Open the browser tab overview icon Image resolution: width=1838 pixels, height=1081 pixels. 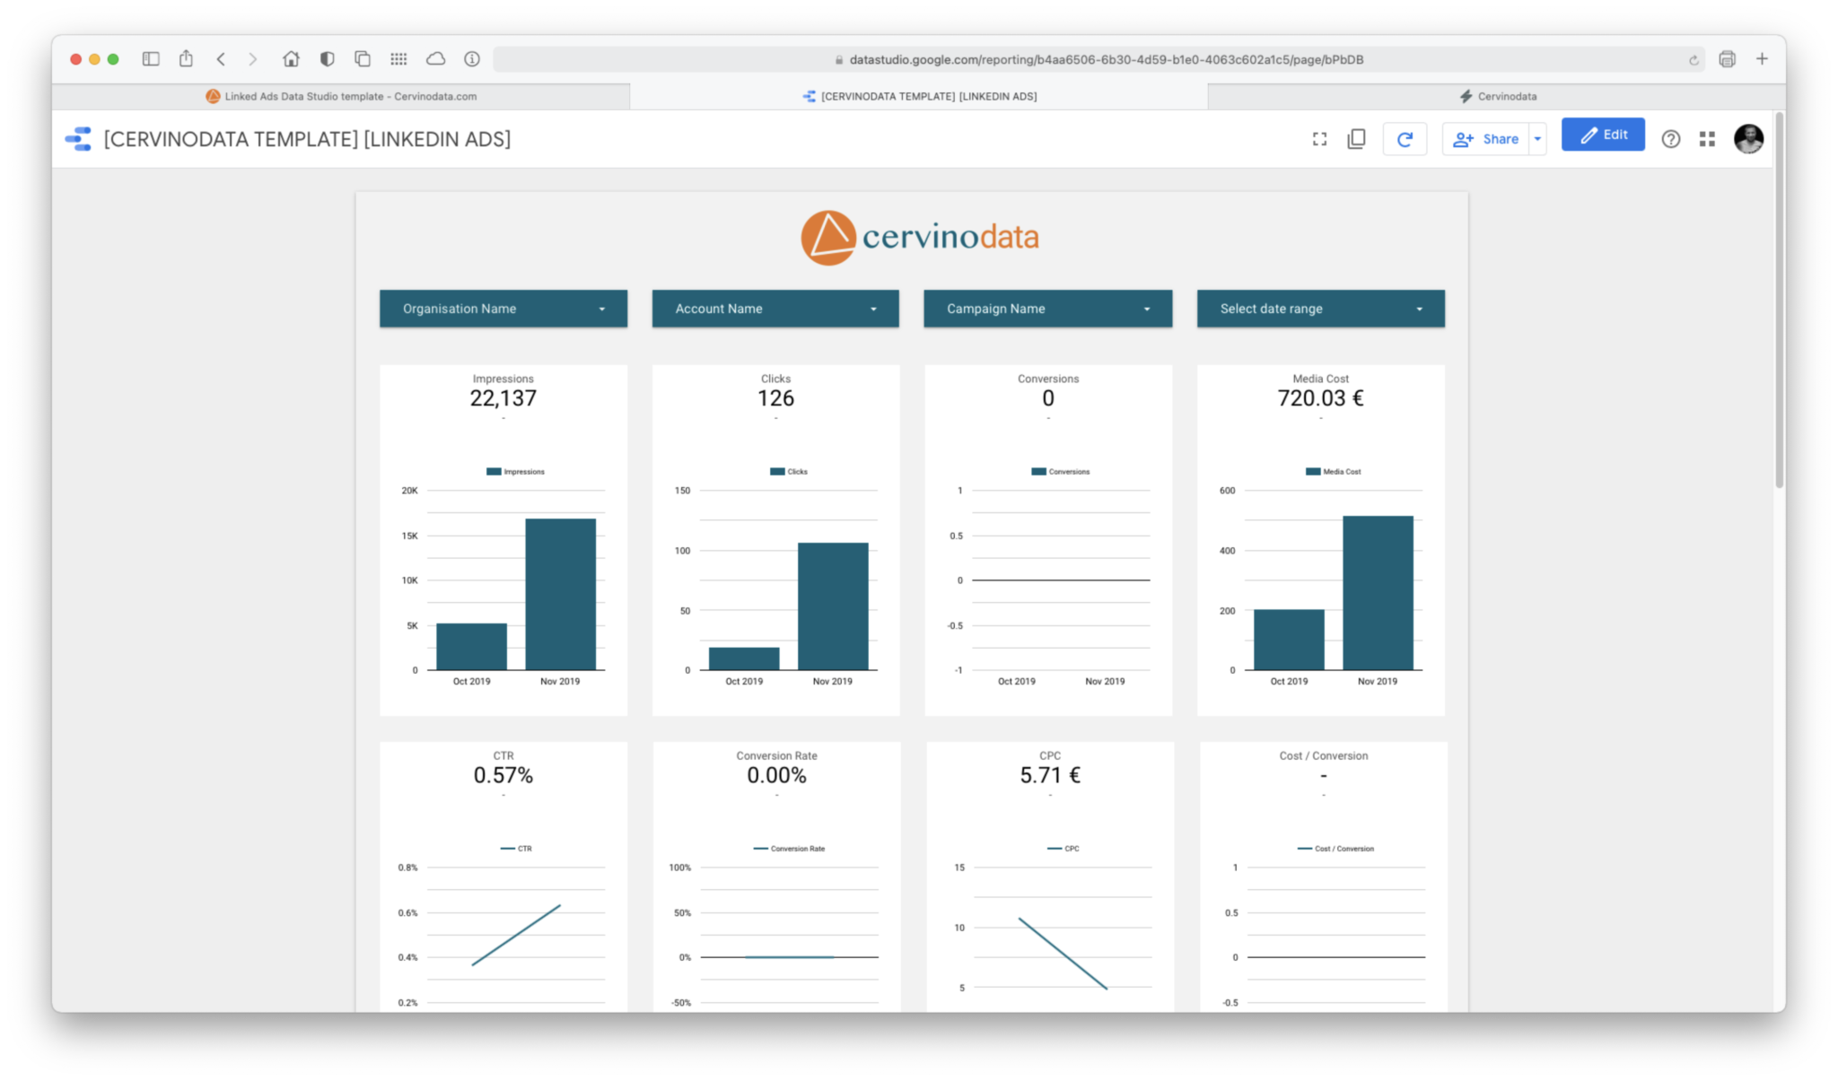point(363,58)
